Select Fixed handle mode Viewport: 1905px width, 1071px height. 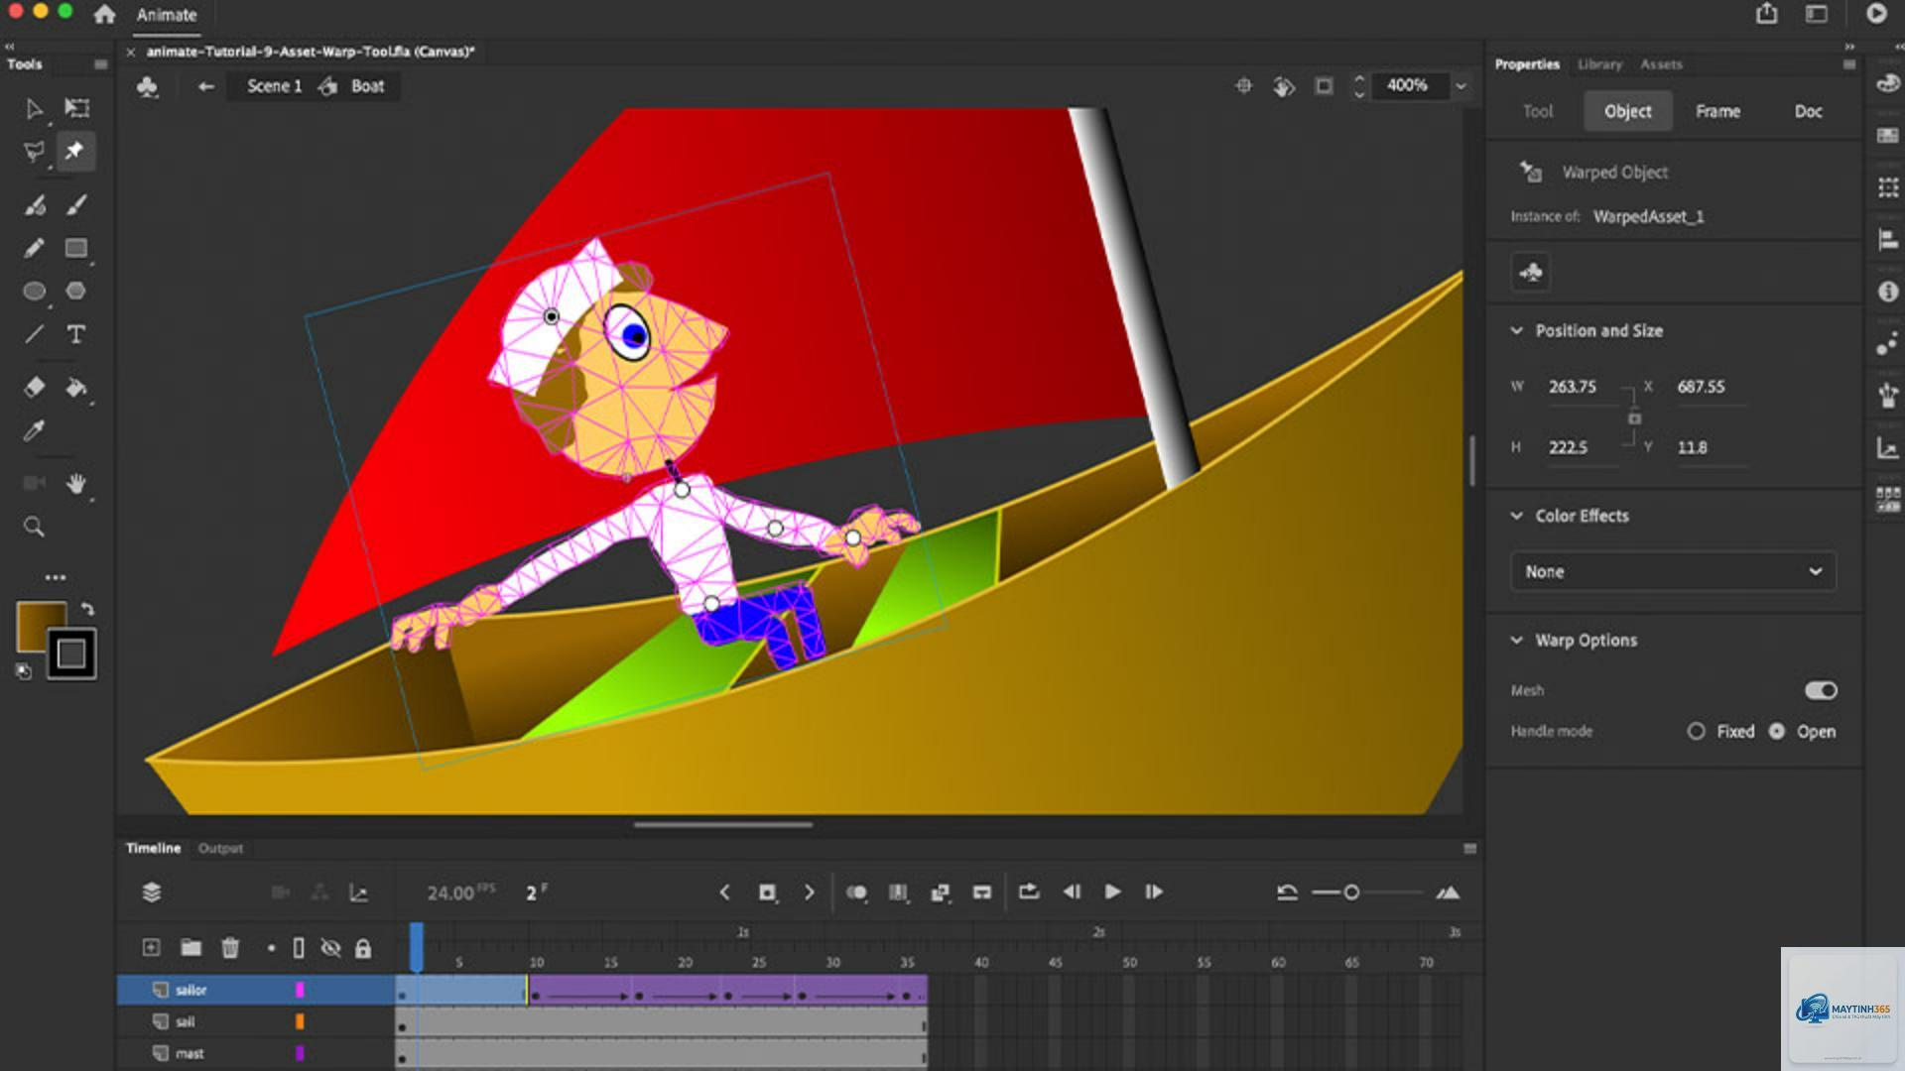click(x=1696, y=731)
